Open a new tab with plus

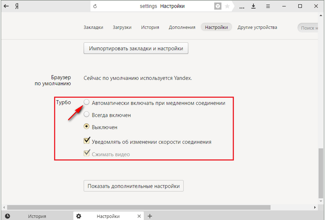coord(150,216)
